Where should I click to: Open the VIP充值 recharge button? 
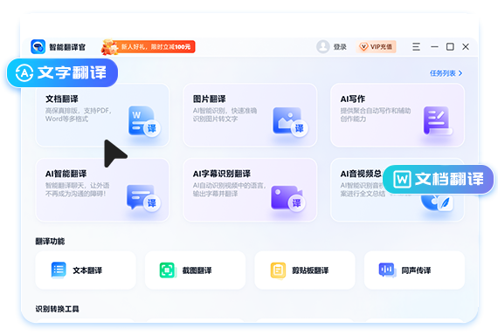[377, 46]
